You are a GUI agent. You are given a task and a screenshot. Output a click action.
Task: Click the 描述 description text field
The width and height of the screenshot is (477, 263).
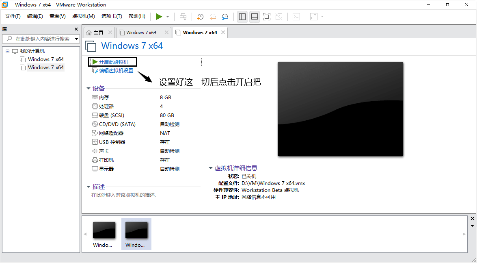(x=124, y=195)
